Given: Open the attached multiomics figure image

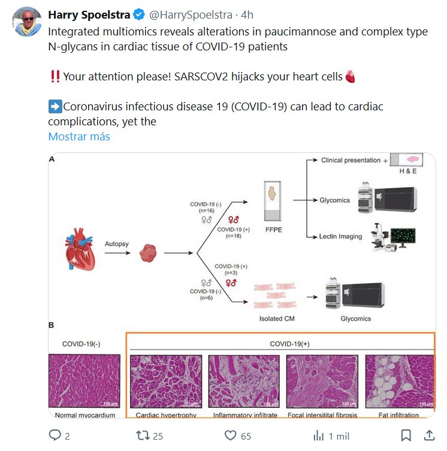Looking at the screenshot, I should 241,240.
